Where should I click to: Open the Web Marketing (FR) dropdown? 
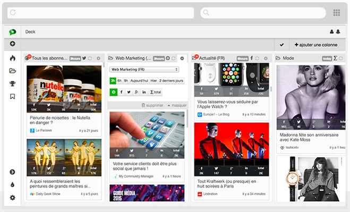pos(144,70)
